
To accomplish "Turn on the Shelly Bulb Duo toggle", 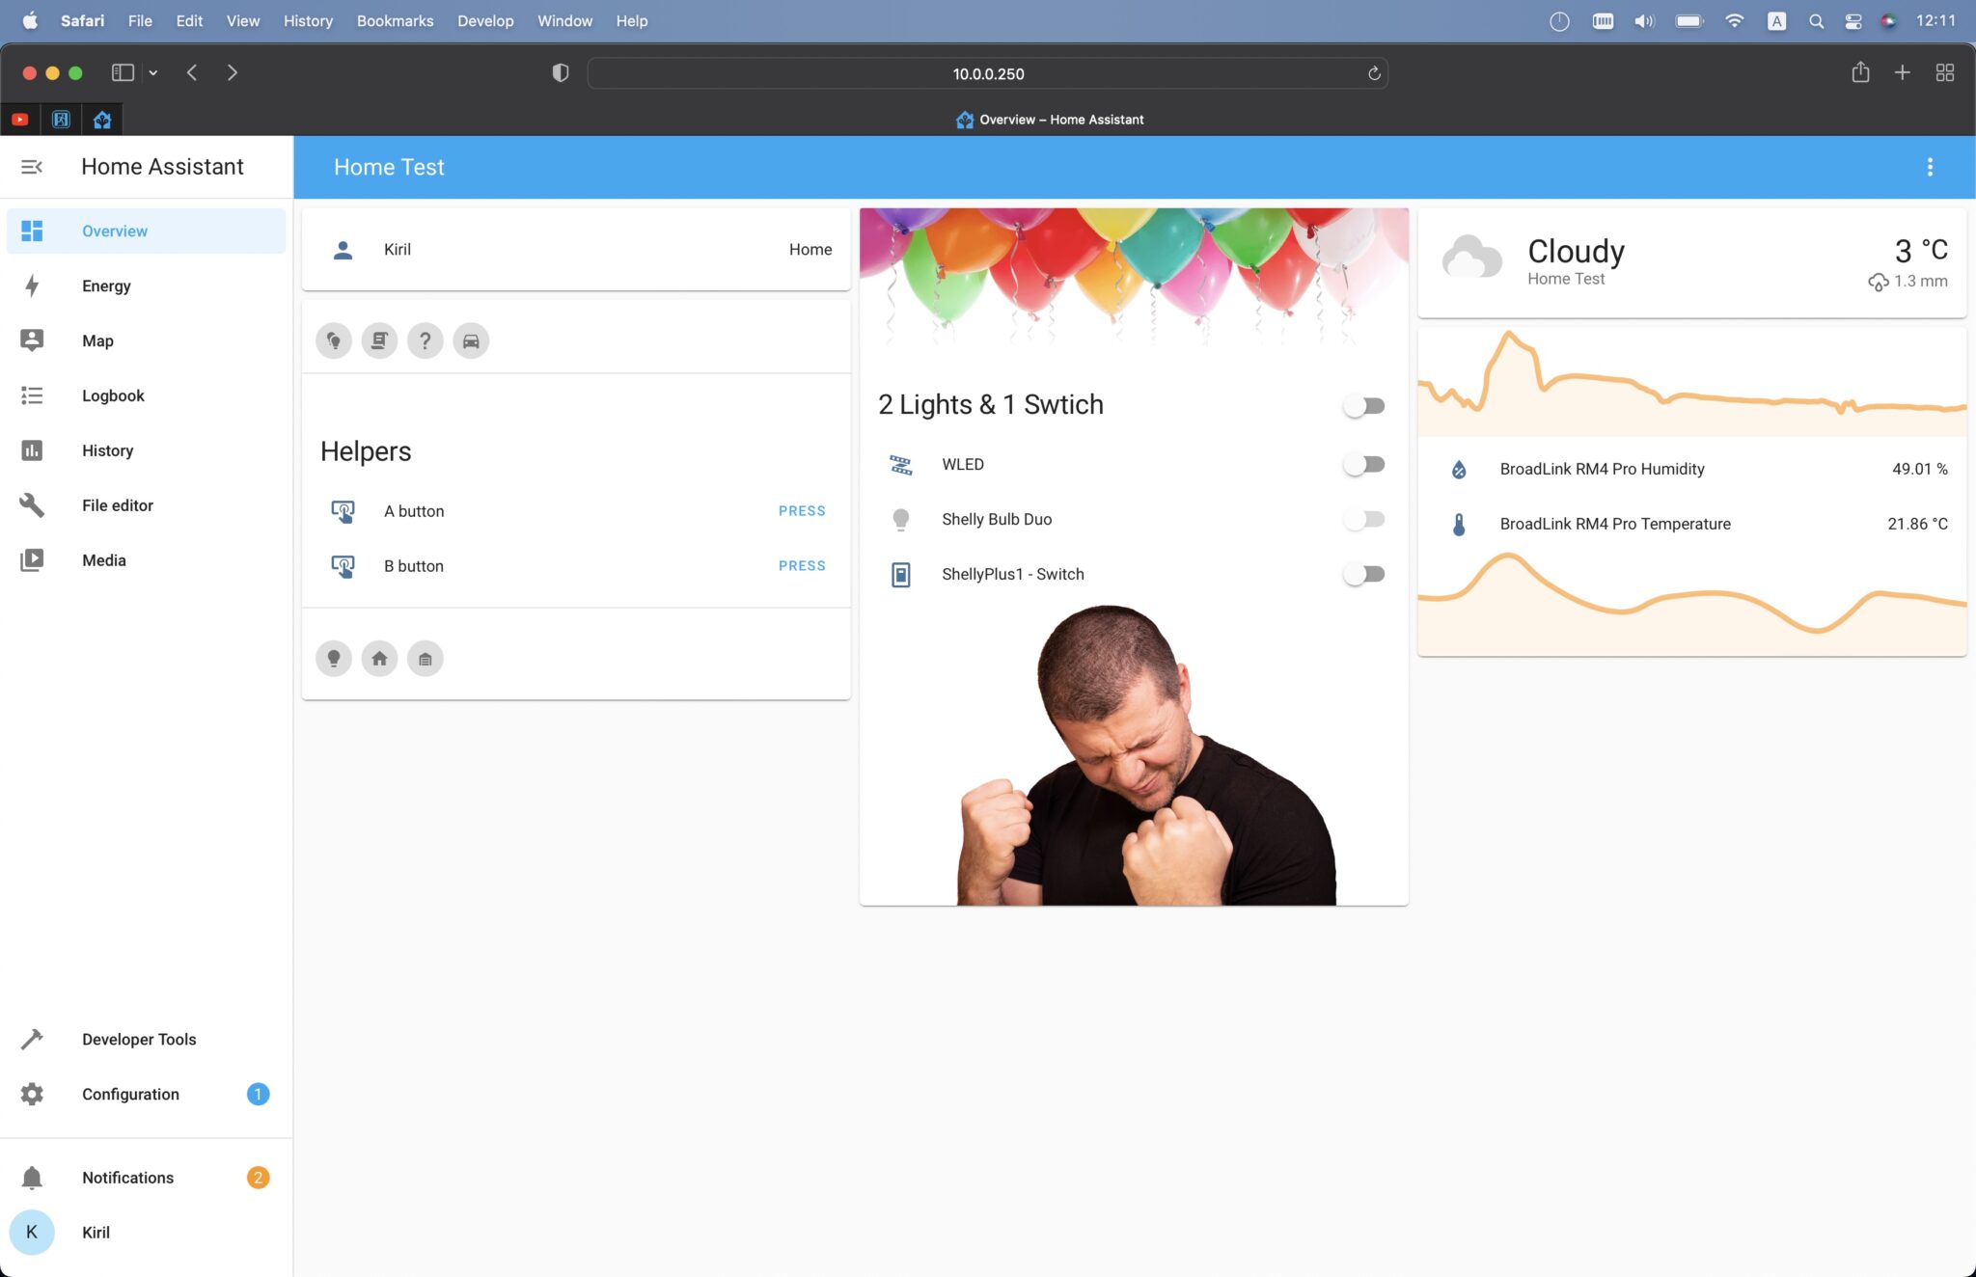I will pyautogui.click(x=1363, y=518).
